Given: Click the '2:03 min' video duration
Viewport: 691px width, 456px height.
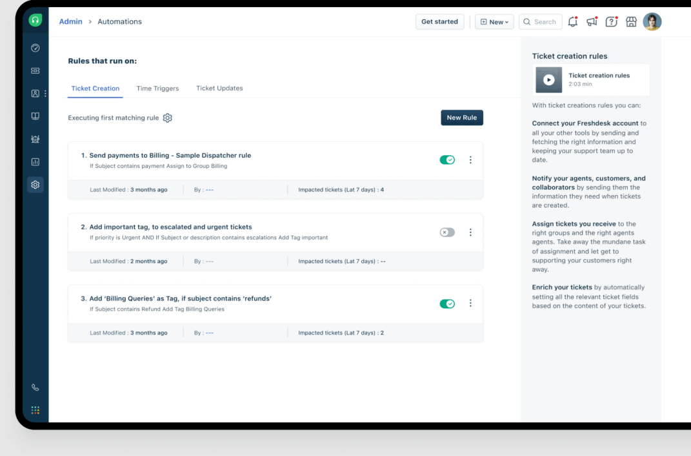Looking at the screenshot, I should [x=580, y=84].
